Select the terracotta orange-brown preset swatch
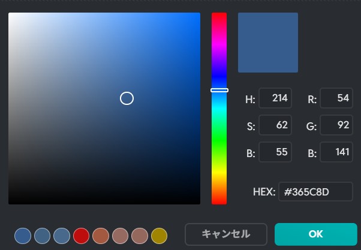 pyautogui.click(x=101, y=236)
